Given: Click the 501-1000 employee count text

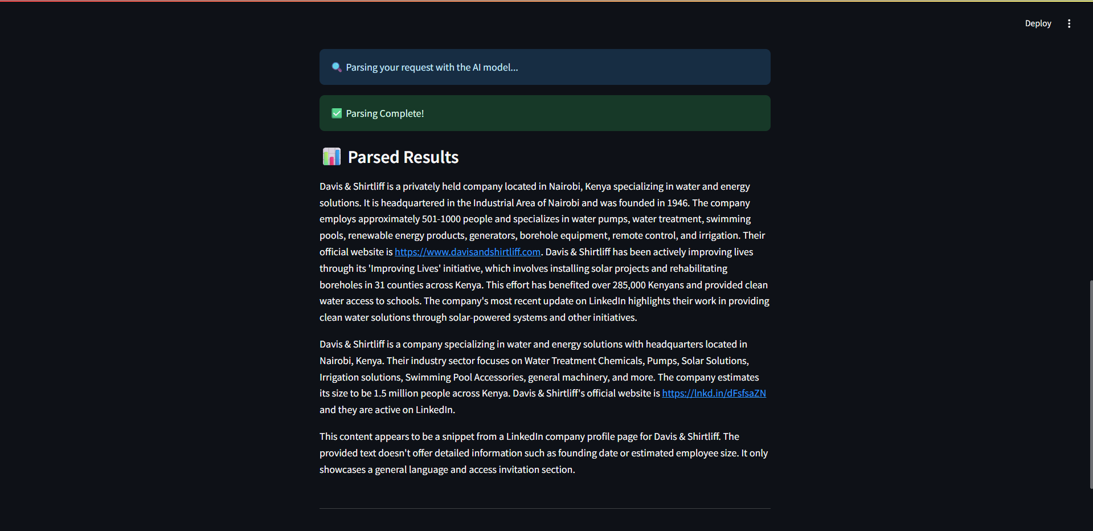Looking at the screenshot, I should (441, 219).
